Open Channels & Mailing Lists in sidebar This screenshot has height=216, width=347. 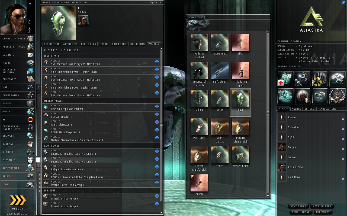click(x=18, y=128)
